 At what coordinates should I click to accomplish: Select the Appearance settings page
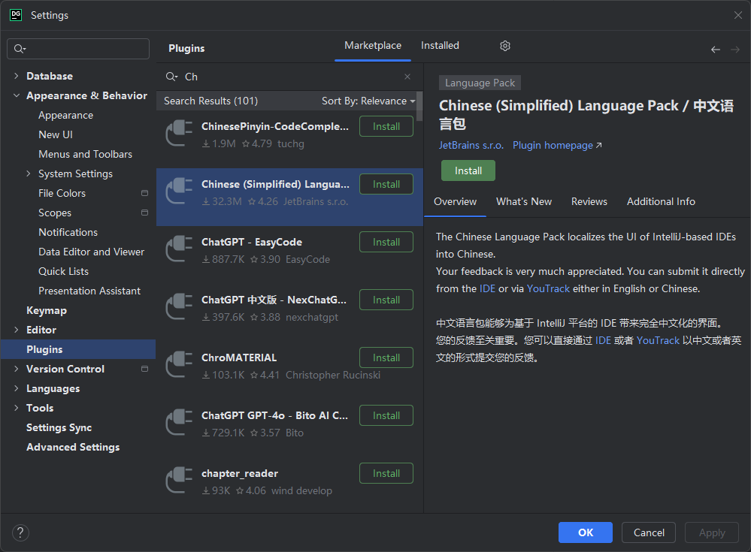coord(65,115)
